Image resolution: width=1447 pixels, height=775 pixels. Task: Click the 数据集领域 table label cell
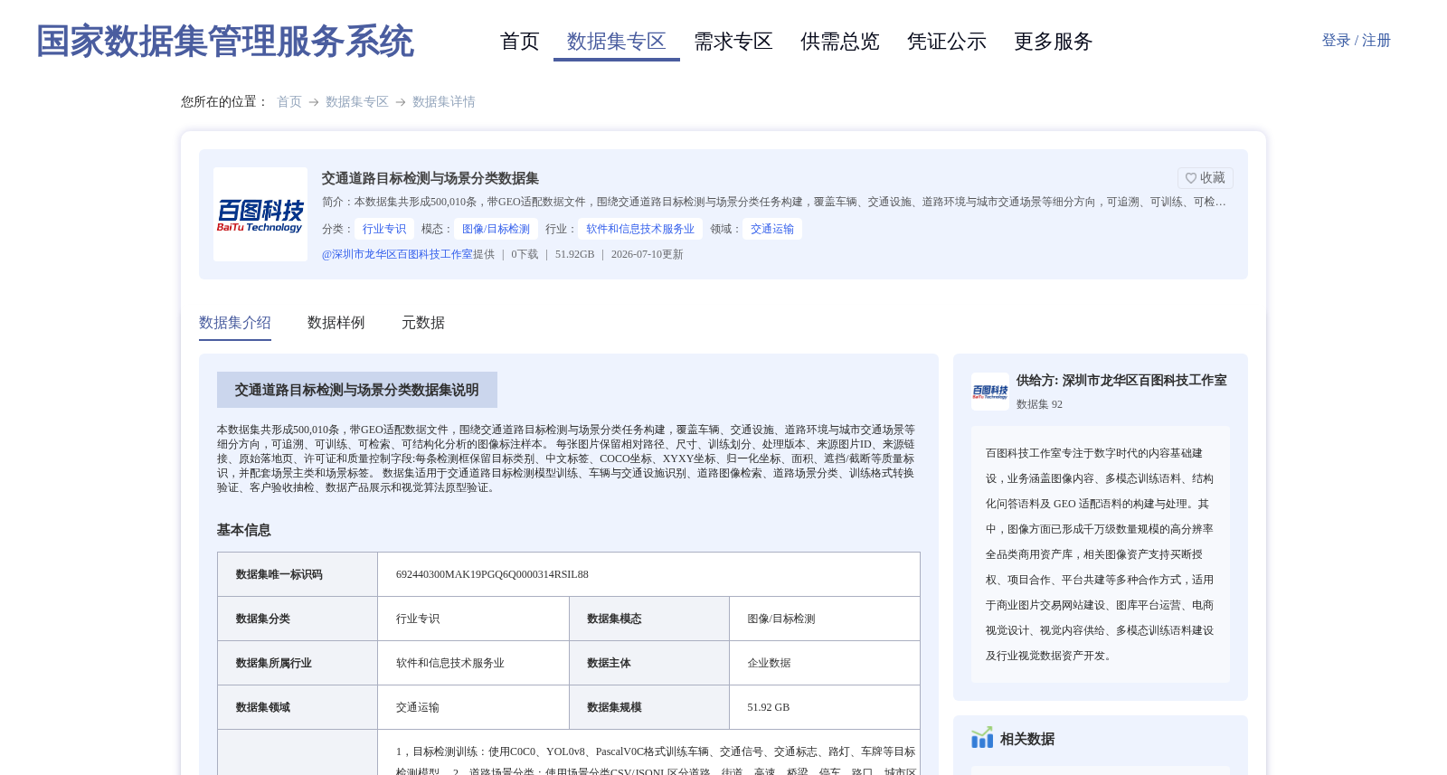click(x=298, y=707)
